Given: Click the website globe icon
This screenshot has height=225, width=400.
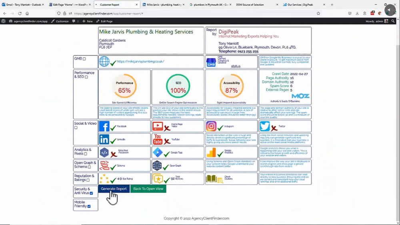Looking at the screenshot, I should [x=104, y=62].
